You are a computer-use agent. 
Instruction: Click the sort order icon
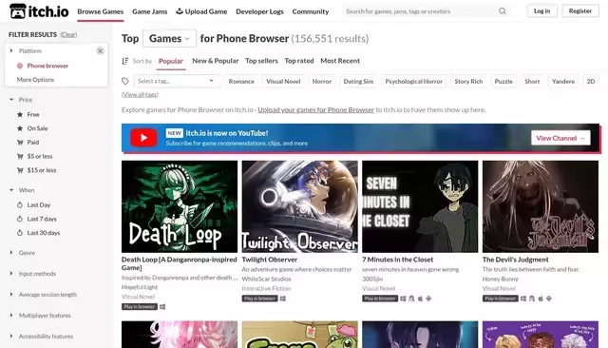pos(124,61)
